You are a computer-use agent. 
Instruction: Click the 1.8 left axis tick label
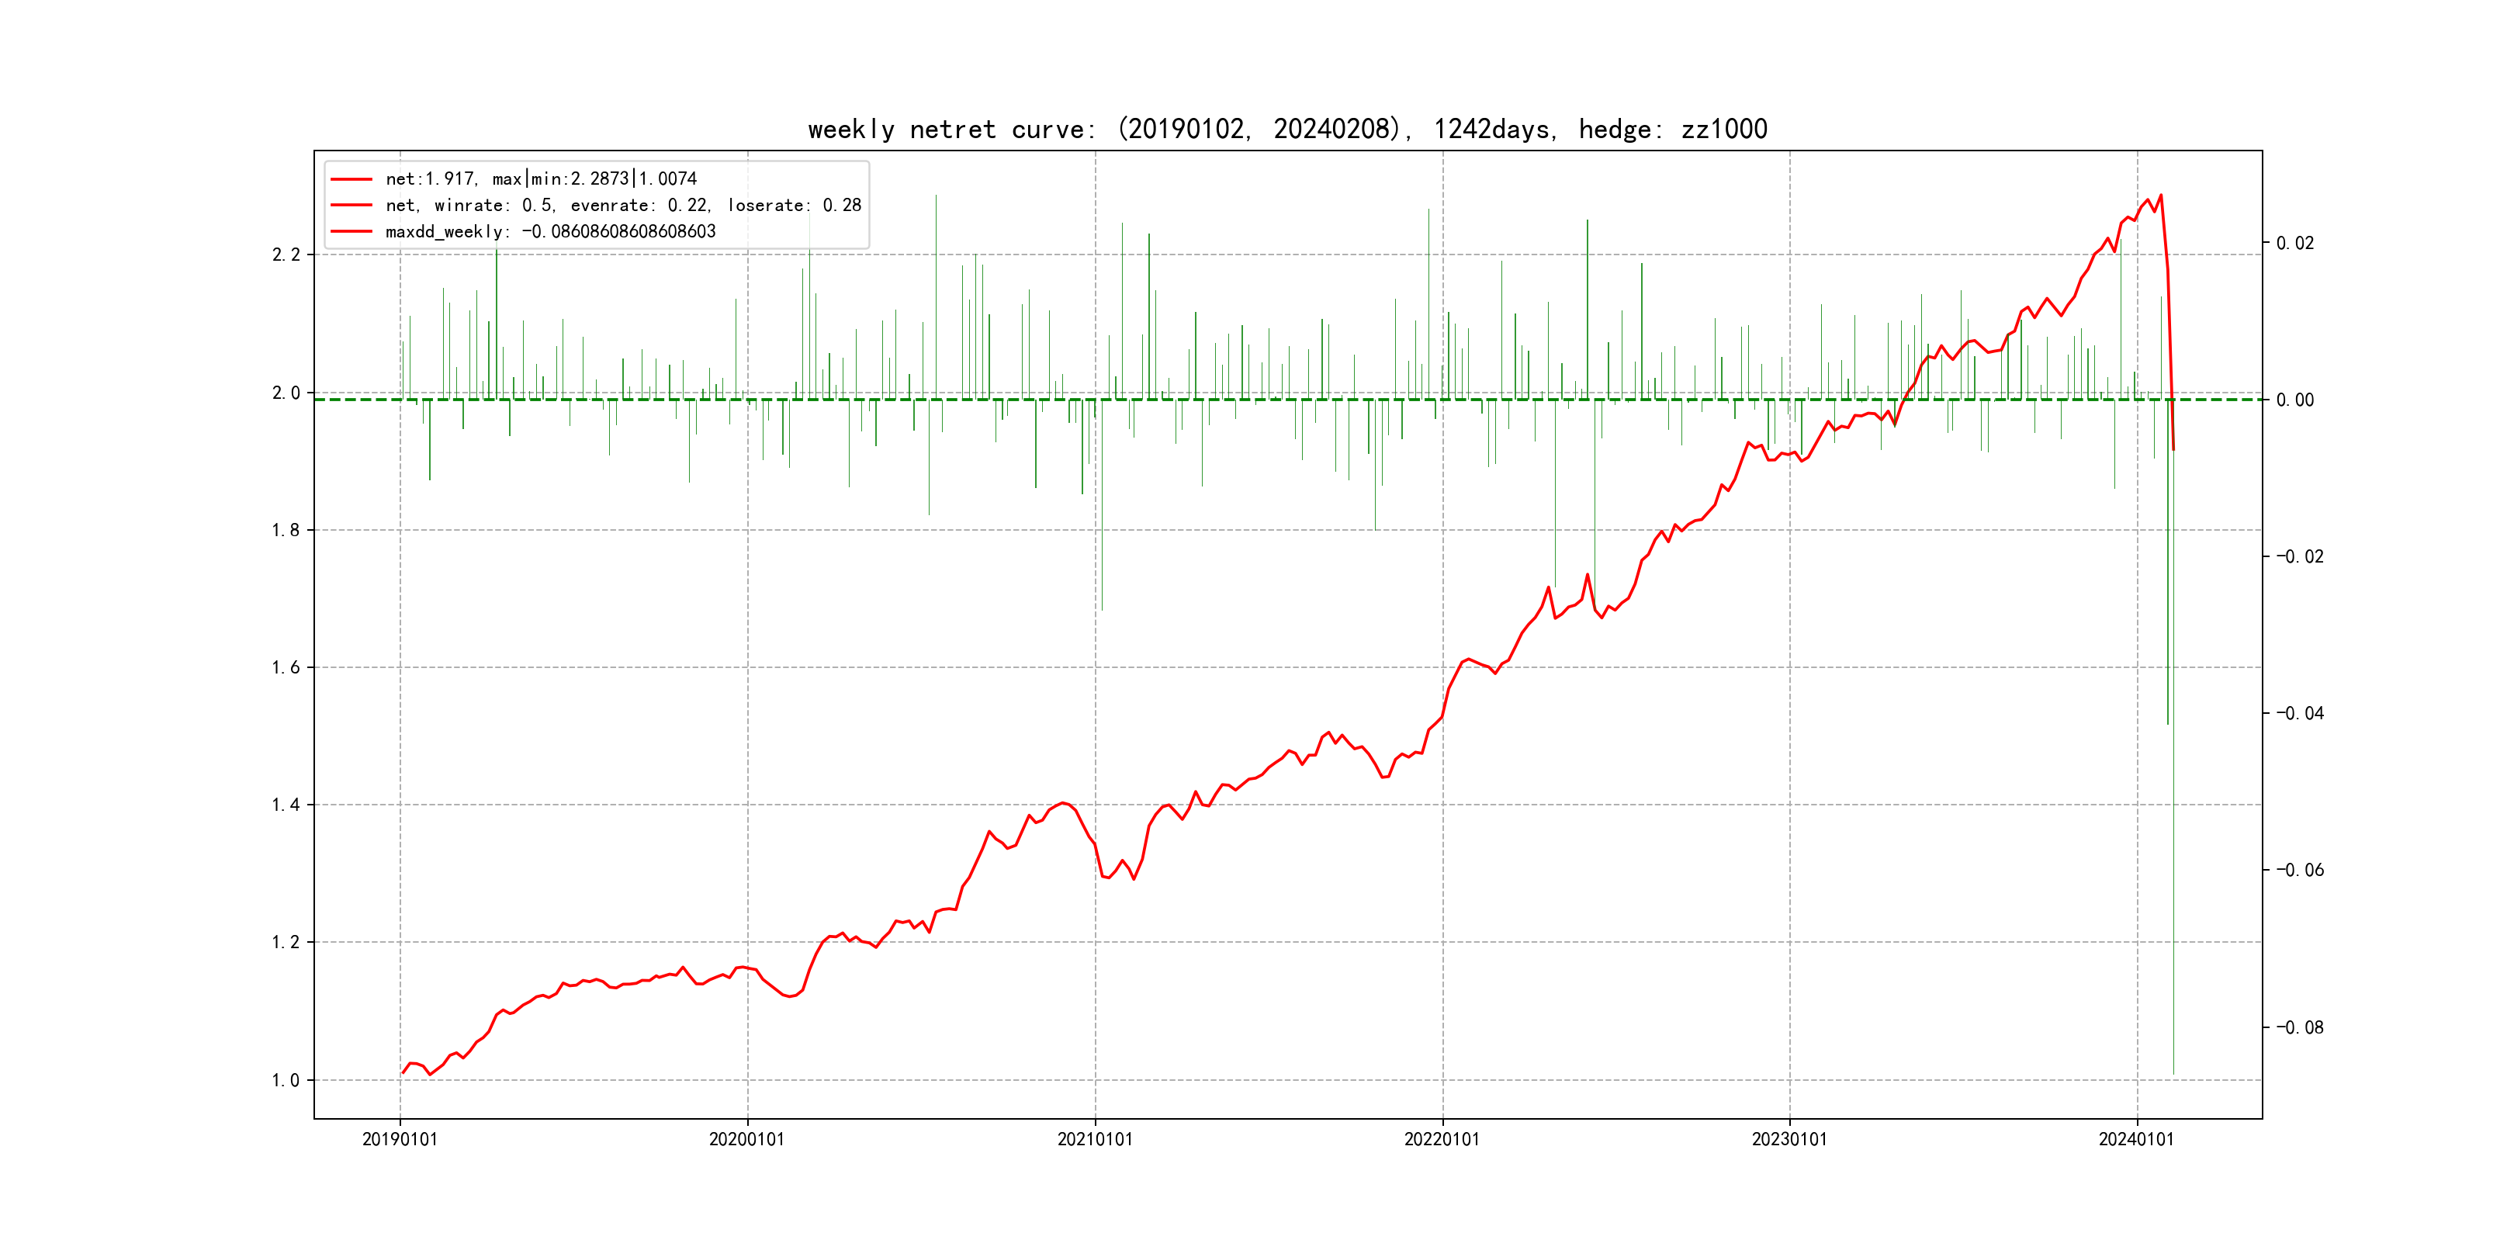point(286,530)
